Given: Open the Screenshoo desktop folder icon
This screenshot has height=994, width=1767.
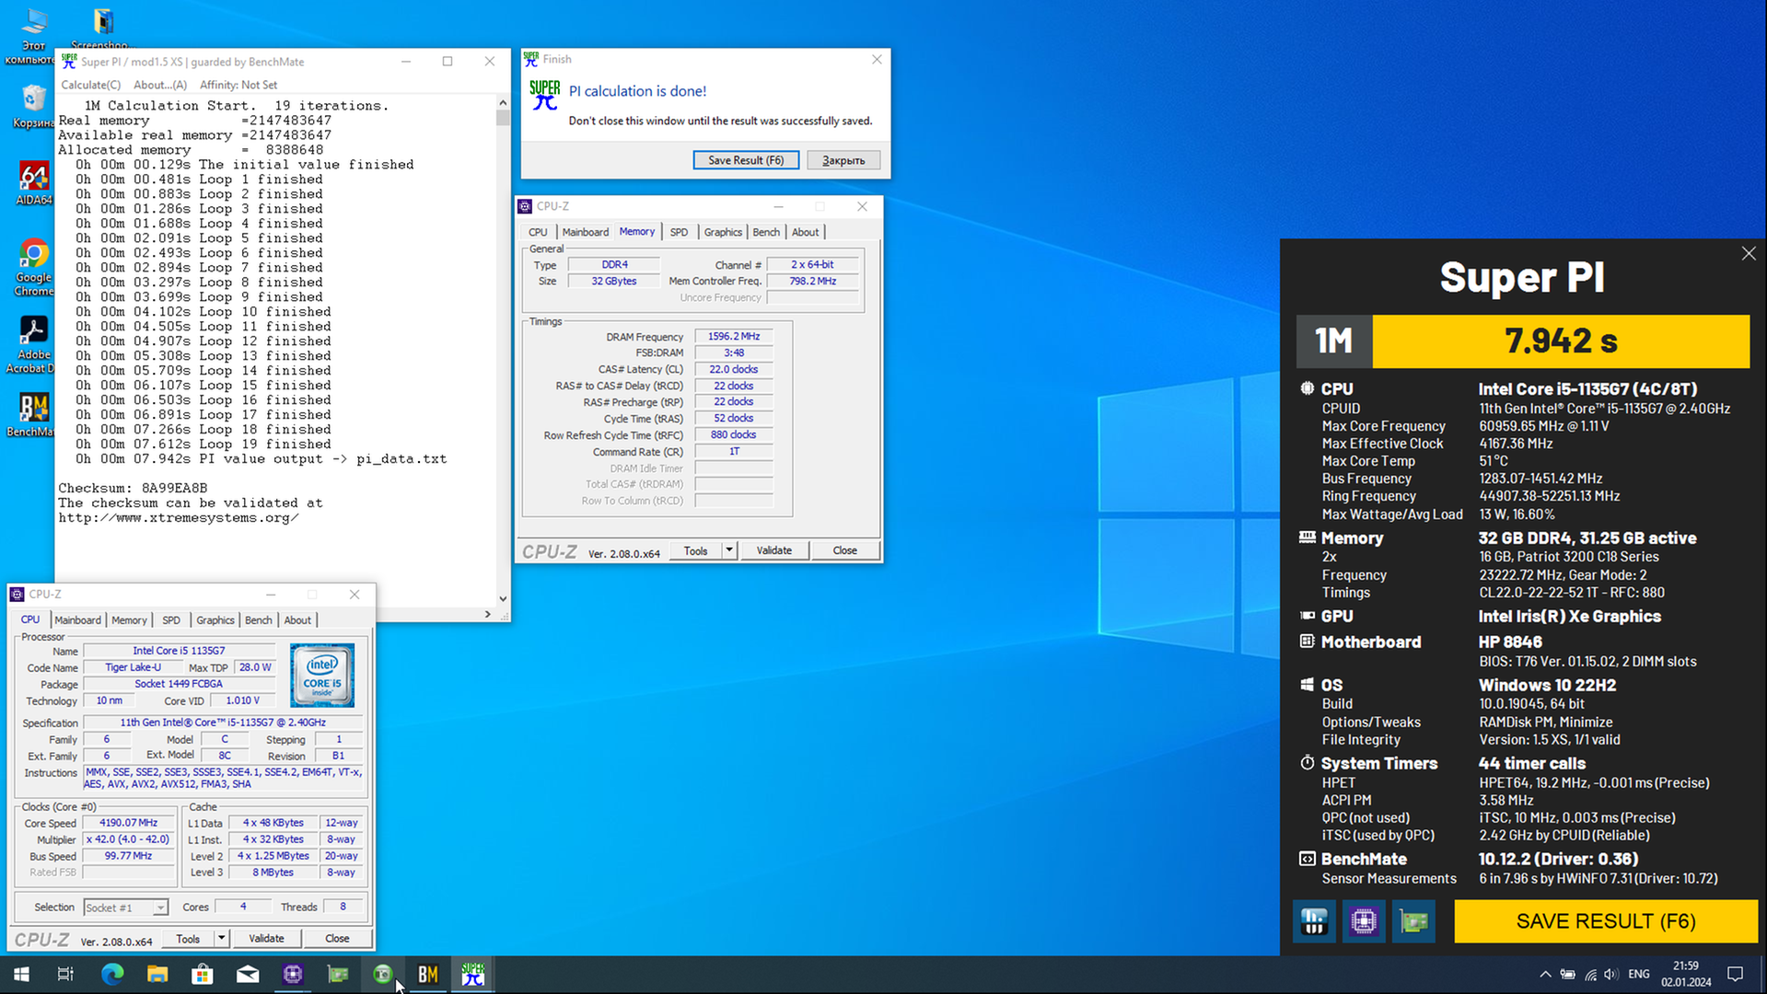Looking at the screenshot, I should [102, 28].
